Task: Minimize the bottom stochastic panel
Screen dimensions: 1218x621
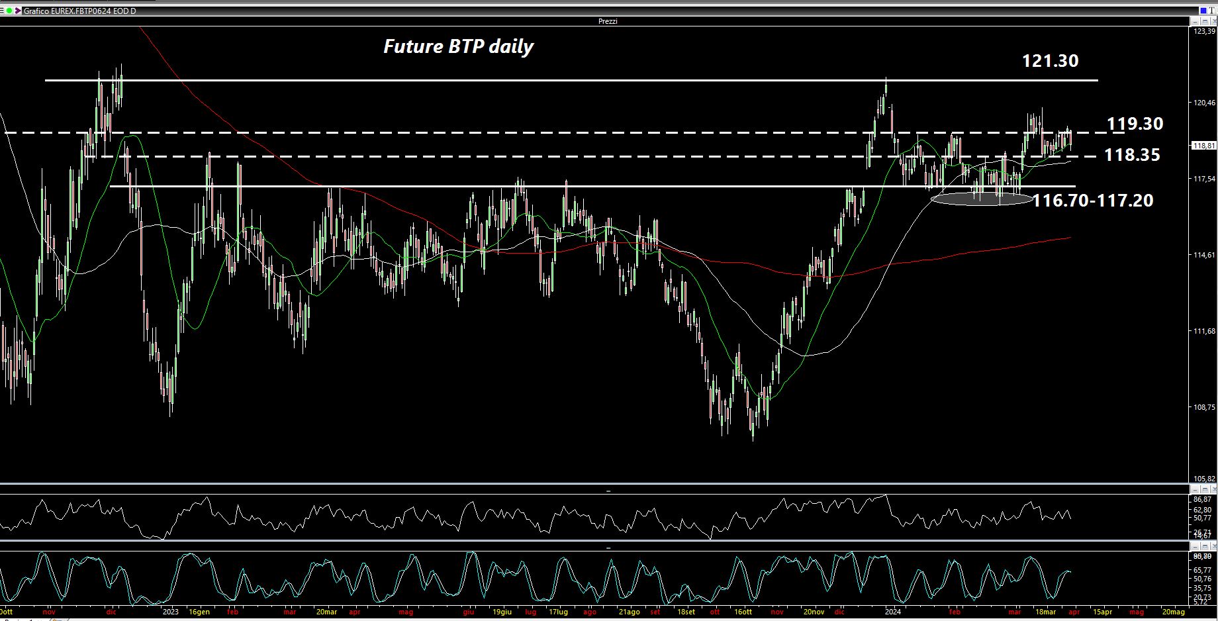Action: pos(1195,547)
